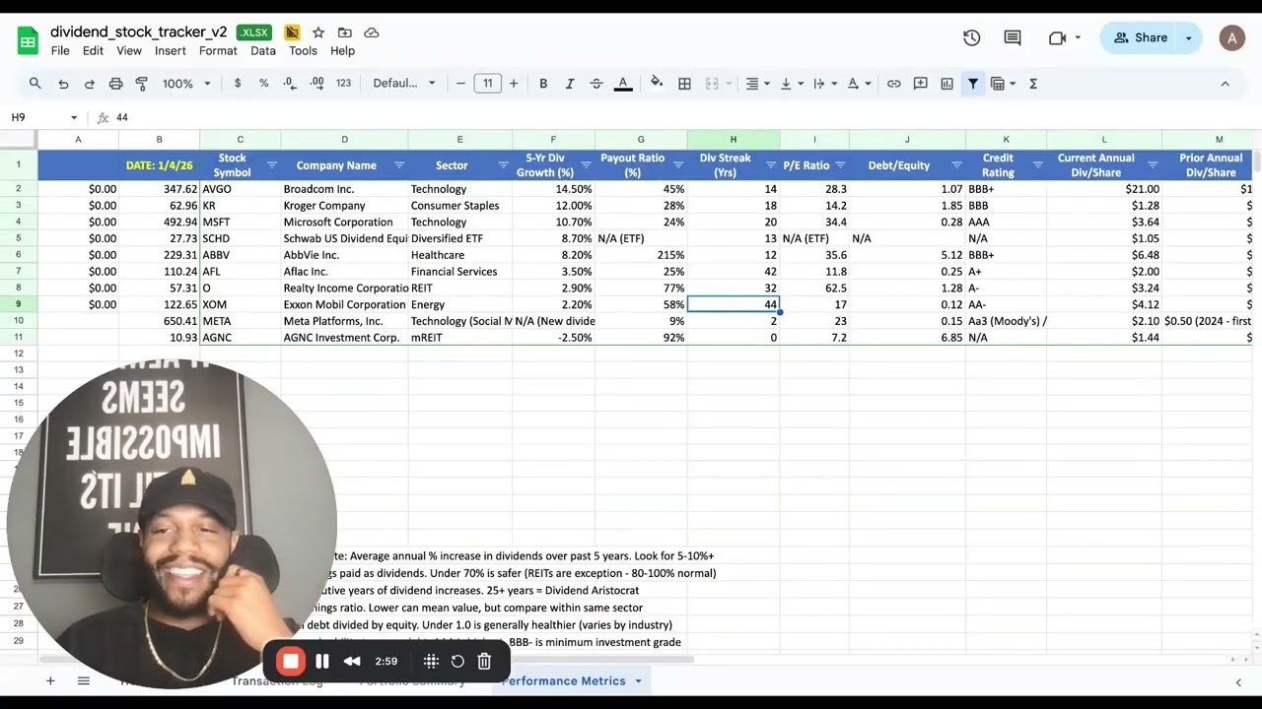1262x709 pixels.
Task: Toggle the filter button in toolbar
Action: tap(973, 84)
